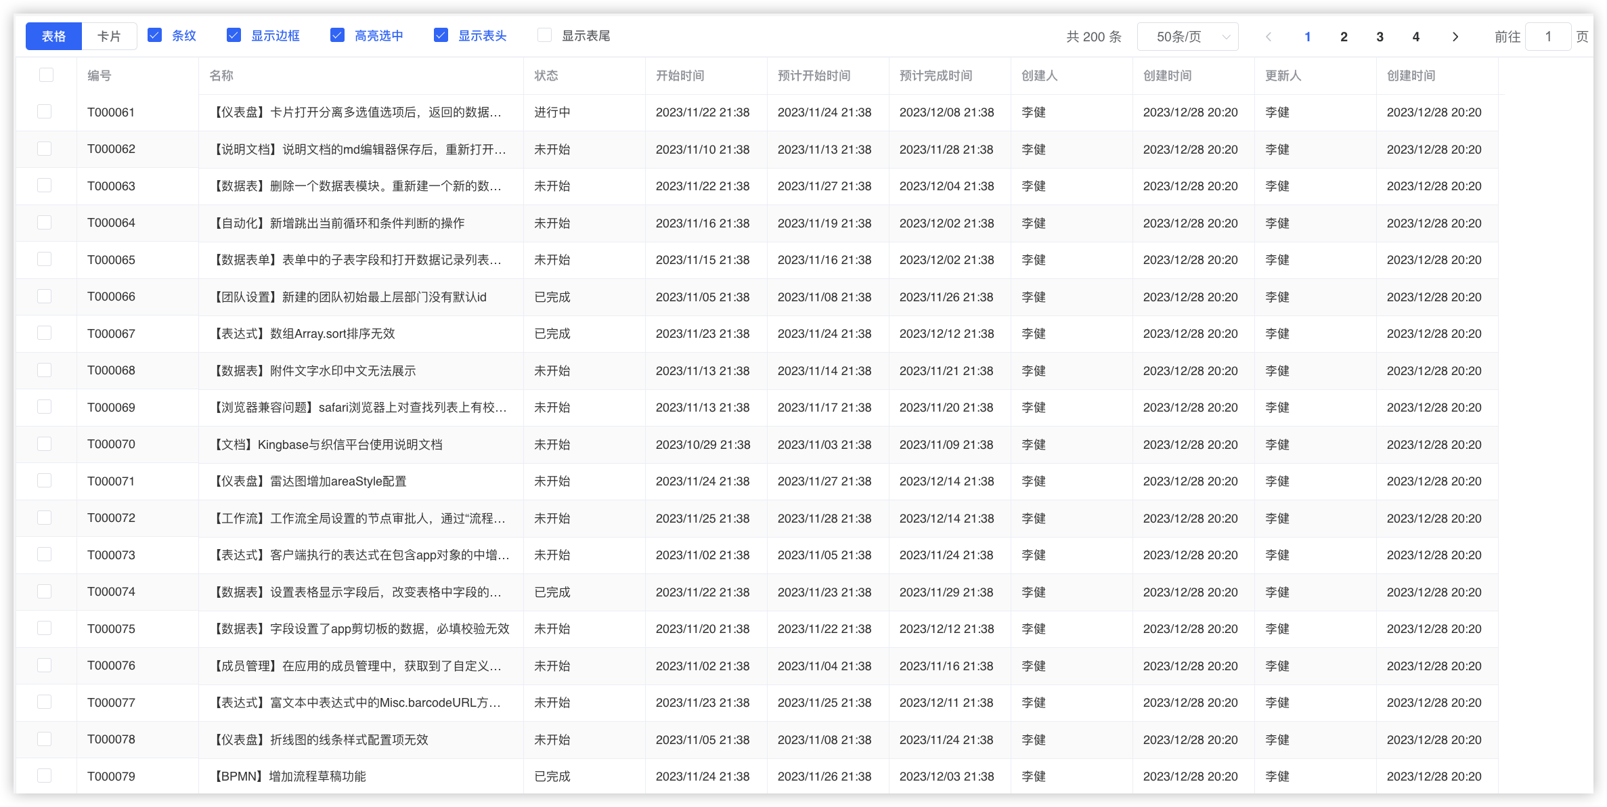
Task: Select all rows via the header checkbox
Action: (x=45, y=75)
